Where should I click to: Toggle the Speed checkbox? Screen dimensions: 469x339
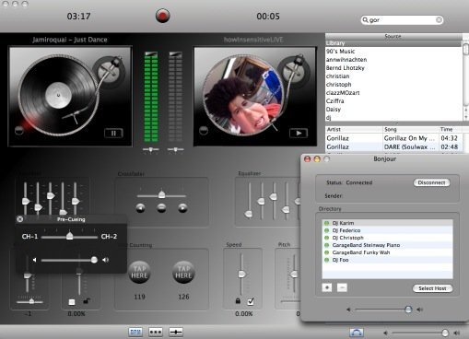[x=251, y=301]
